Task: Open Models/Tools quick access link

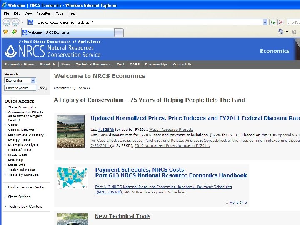Action: [x=20, y=150]
